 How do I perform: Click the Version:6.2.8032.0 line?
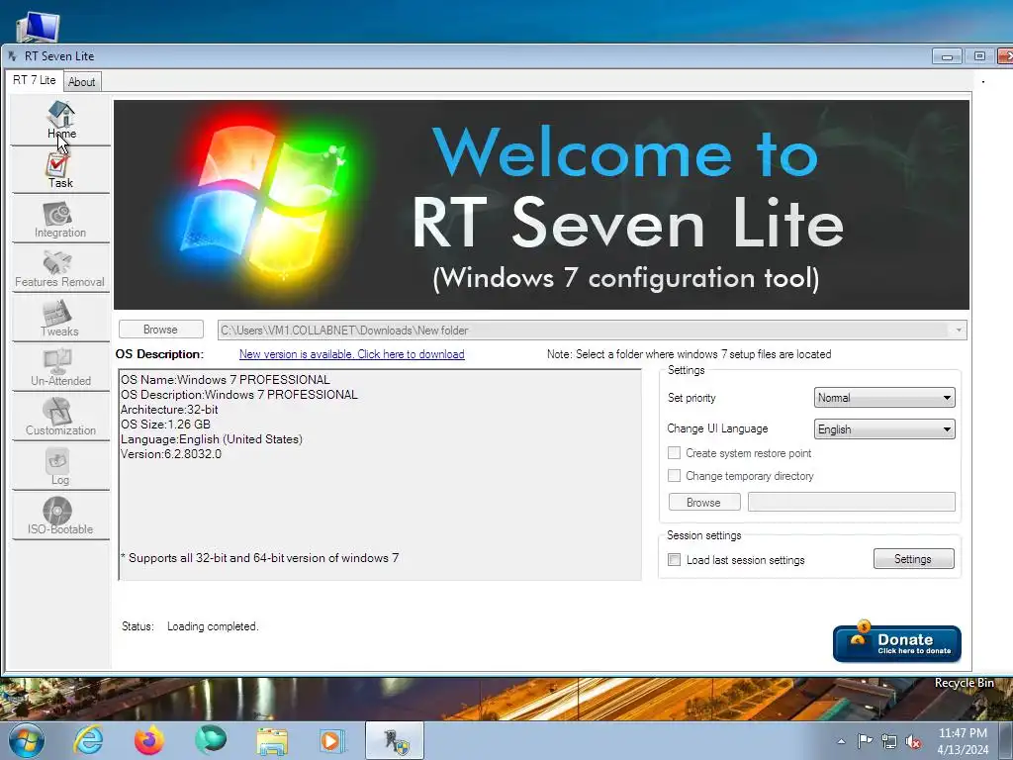[x=170, y=454]
